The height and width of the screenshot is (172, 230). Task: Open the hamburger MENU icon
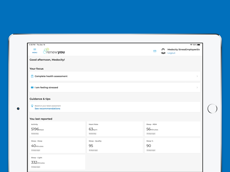coord(34,50)
